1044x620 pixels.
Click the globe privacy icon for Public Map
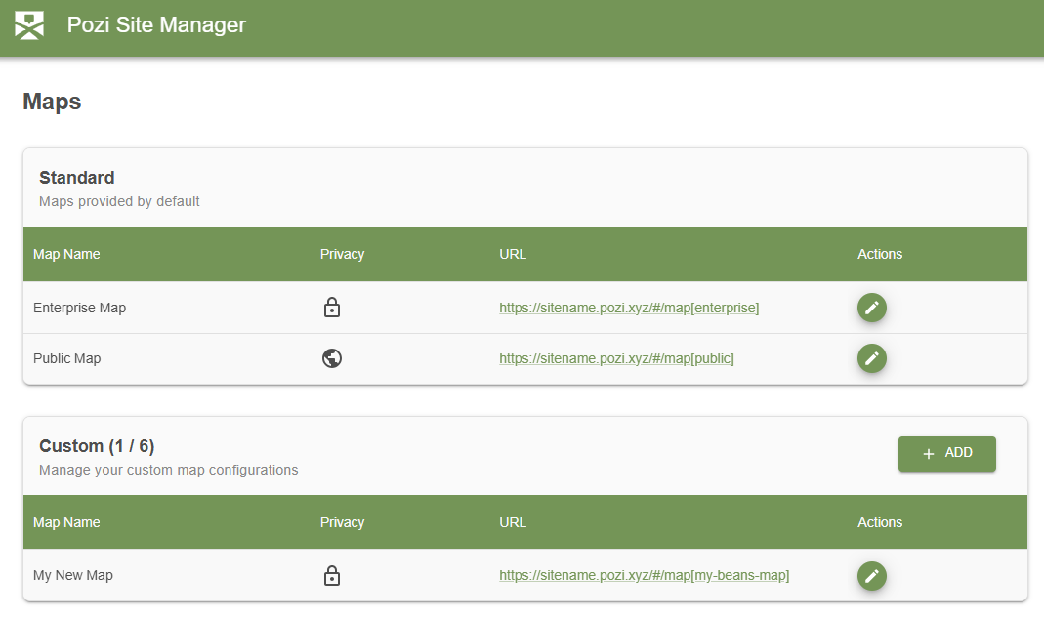pyautogui.click(x=332, y=358)
